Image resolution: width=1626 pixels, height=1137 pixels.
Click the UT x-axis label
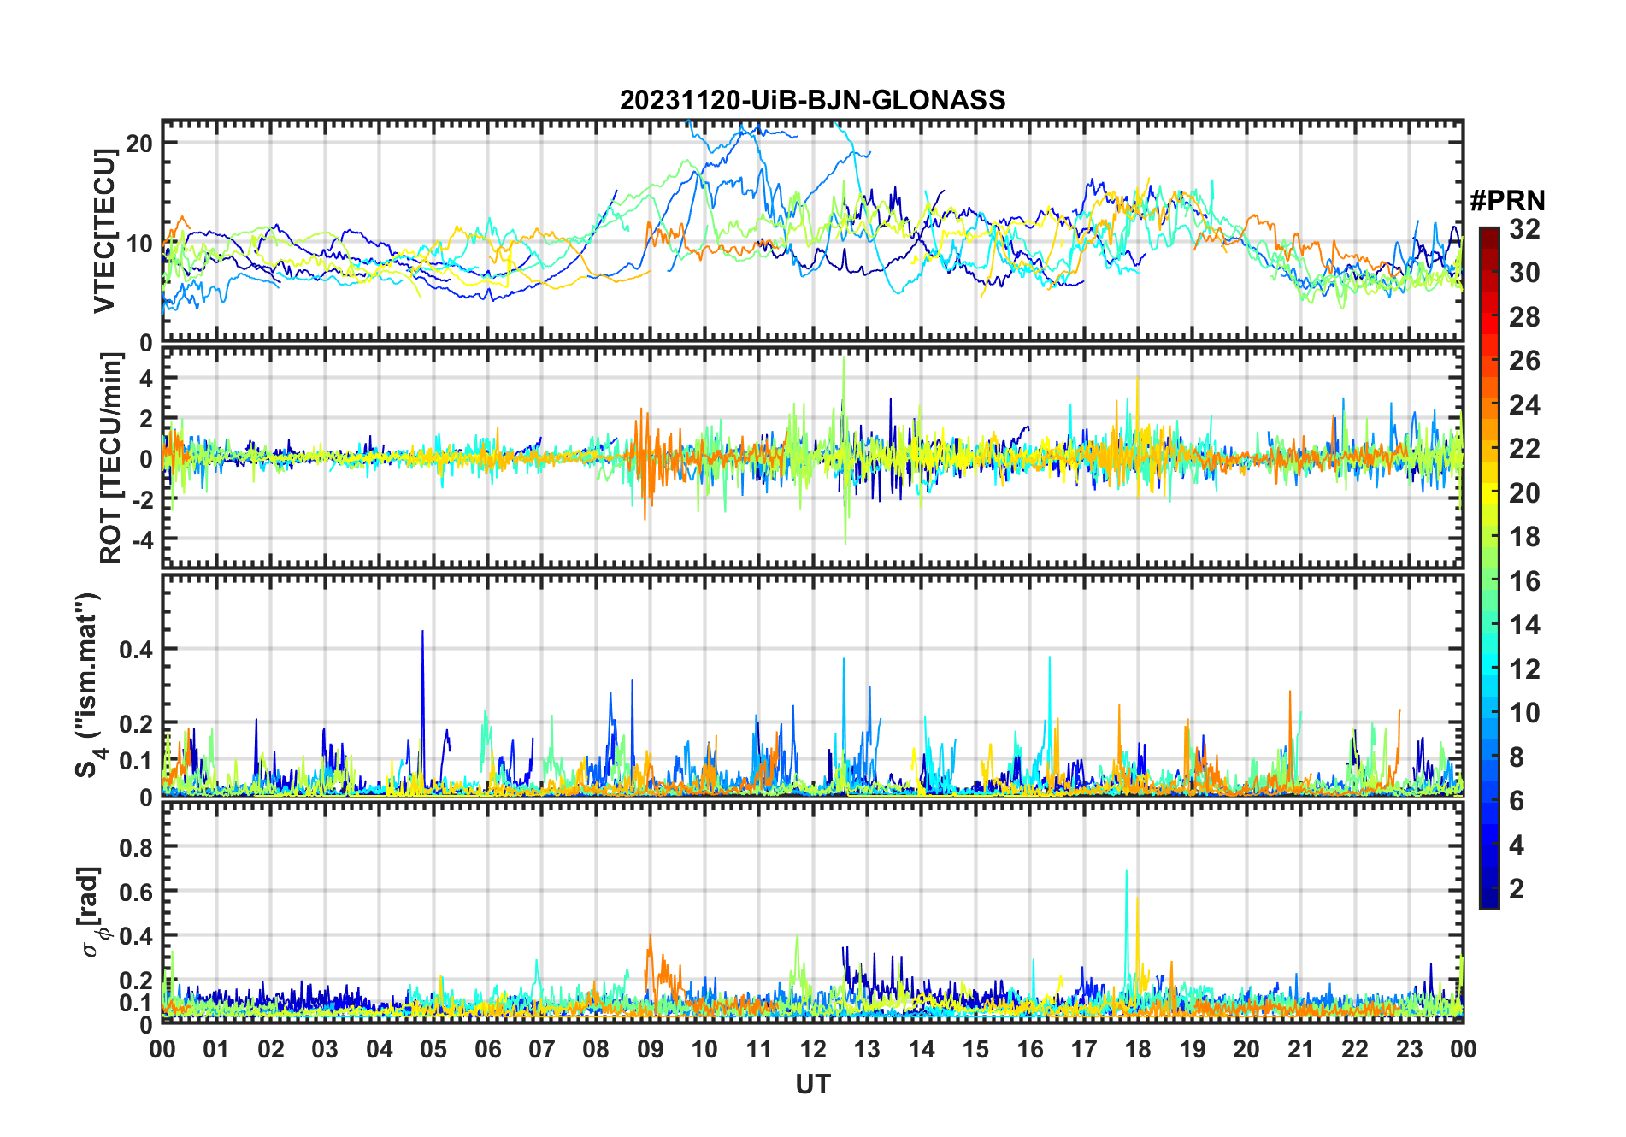pos(812,1084)
